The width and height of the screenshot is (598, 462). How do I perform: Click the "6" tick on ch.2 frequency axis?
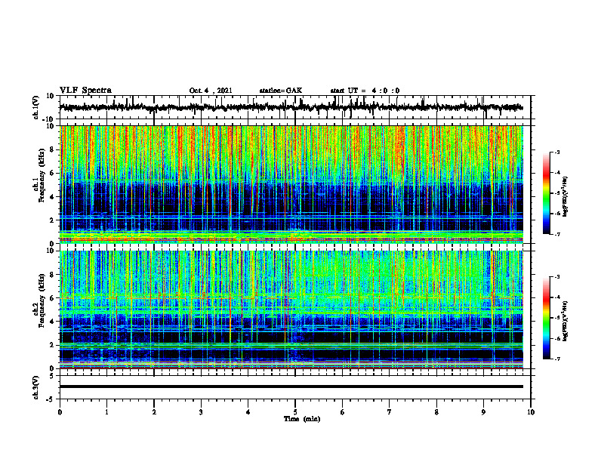point(53,298)
